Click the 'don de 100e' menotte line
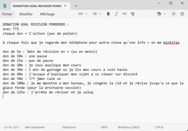This screenshot has width=188, height=131. coord(93,83)
